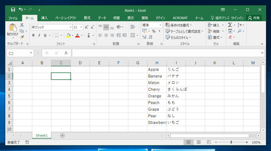This screenshot has width=271, height=151.
Task: Align text to the right
Action: coord(112,35)
